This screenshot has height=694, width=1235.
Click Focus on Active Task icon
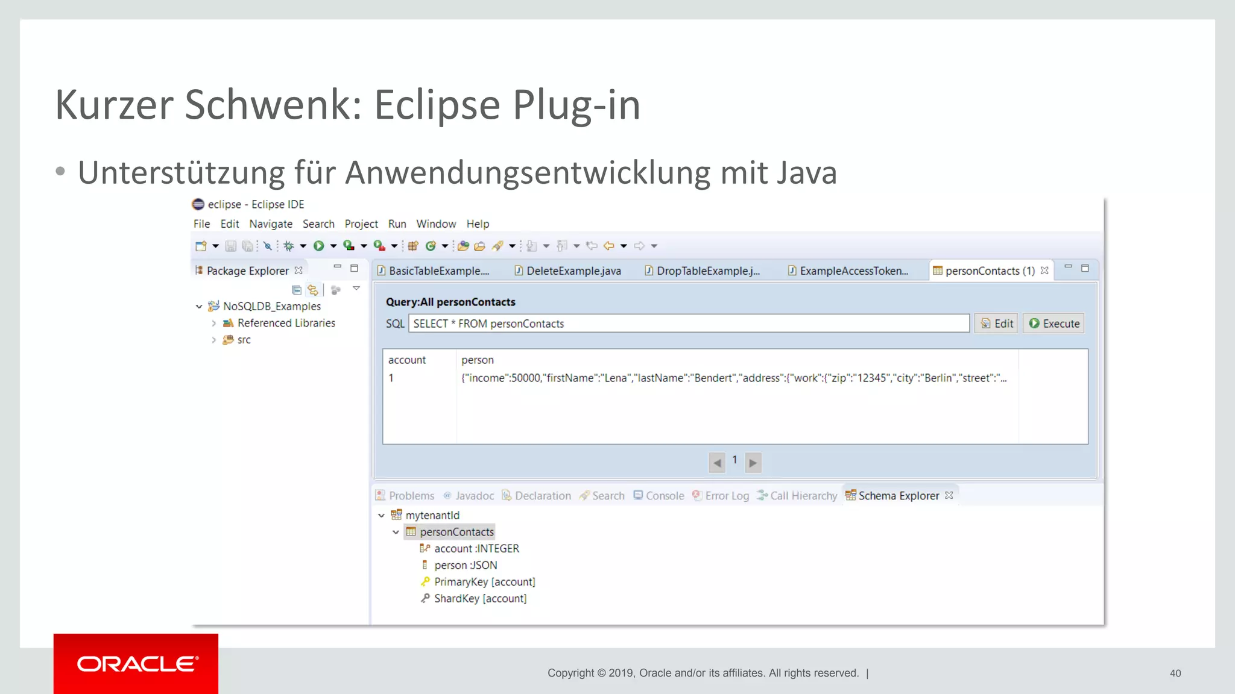[x=336, y=290]
